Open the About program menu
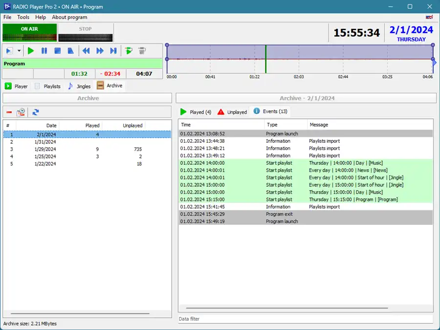 [x=69, y=17]
